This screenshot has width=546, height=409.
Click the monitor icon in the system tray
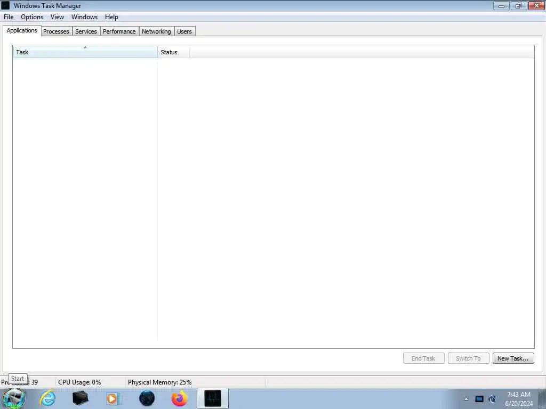[479, 399]
